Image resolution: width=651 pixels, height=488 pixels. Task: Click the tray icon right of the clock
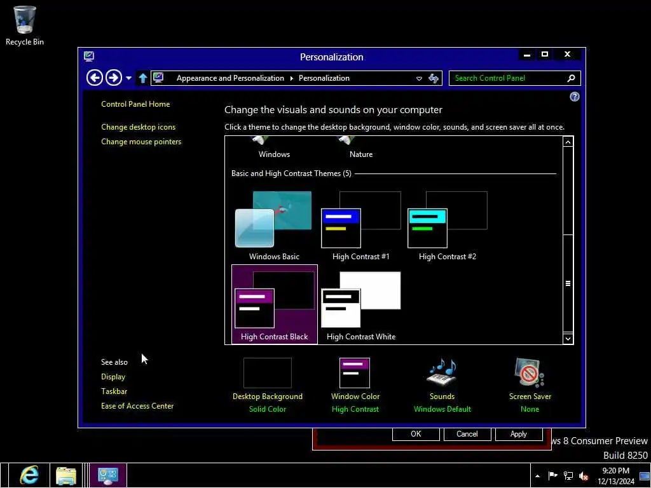pyautogui.click(x=645, y=476)
